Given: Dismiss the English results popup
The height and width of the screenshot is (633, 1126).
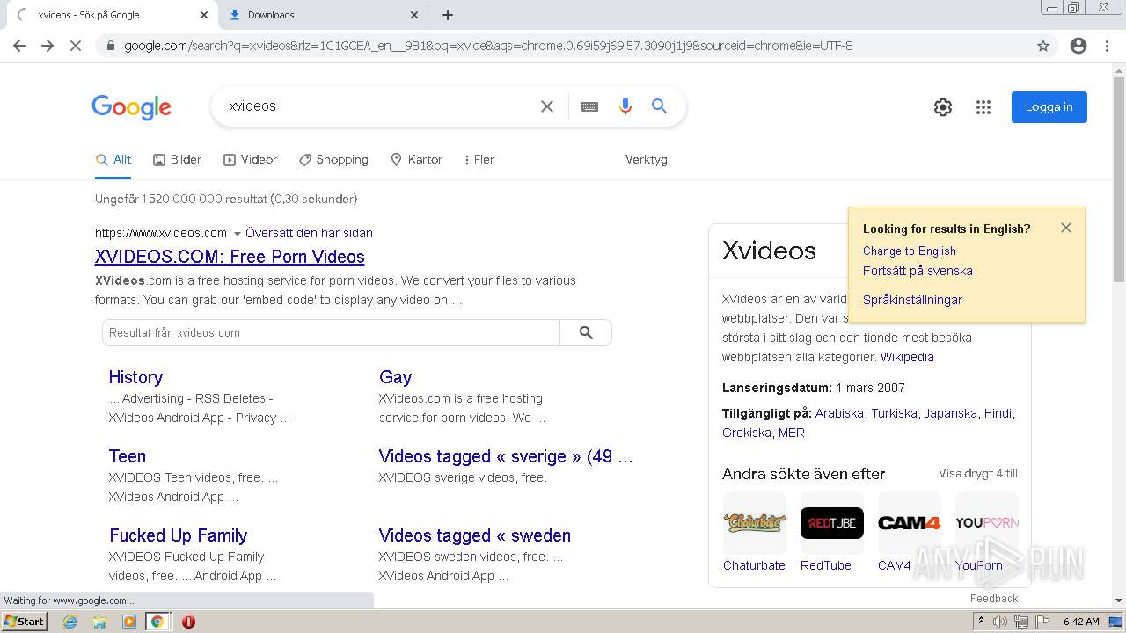Looking at the screenshot, I should (1066, 228).
